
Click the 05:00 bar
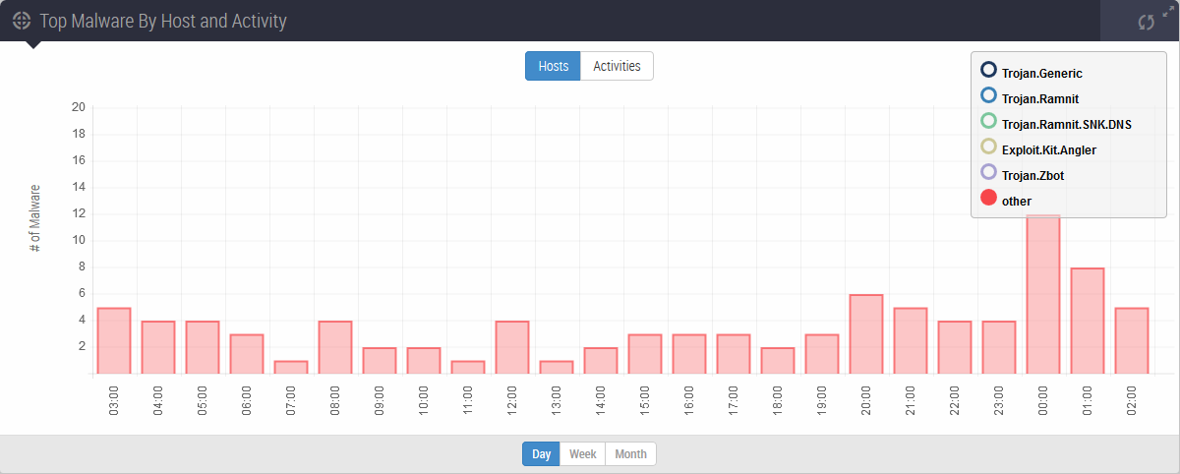click(203, 348)
